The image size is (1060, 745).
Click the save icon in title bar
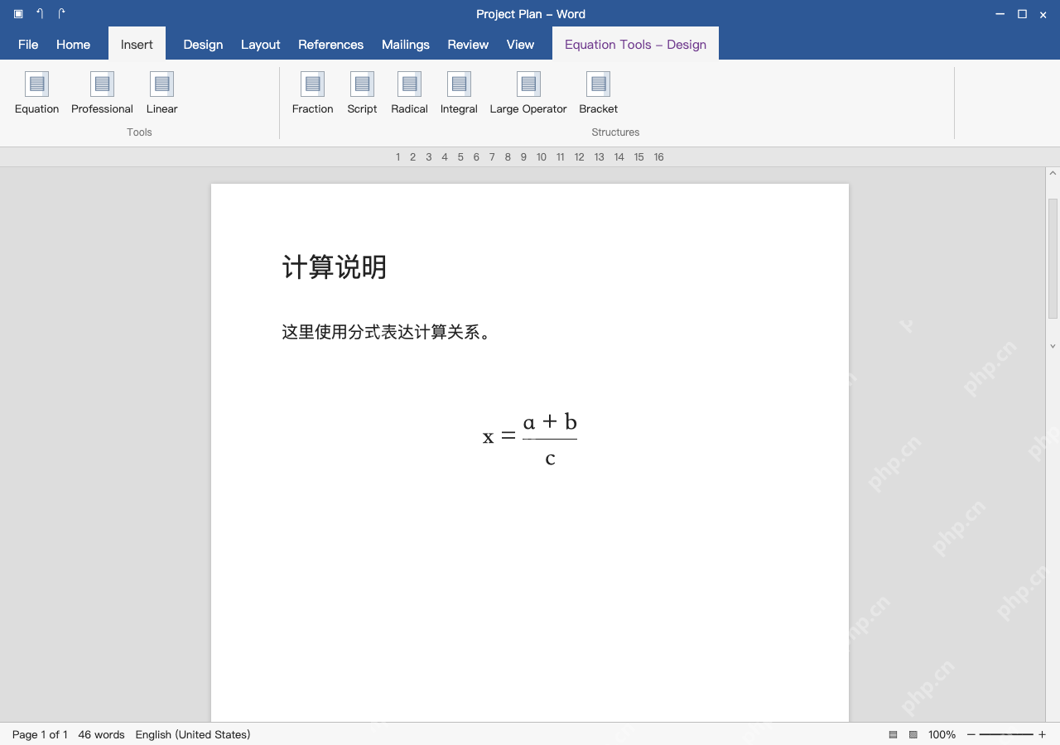coord(18,14)
